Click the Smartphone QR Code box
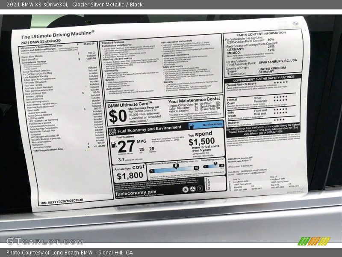This screenshot has width=342, height=257. pos(215,184)
